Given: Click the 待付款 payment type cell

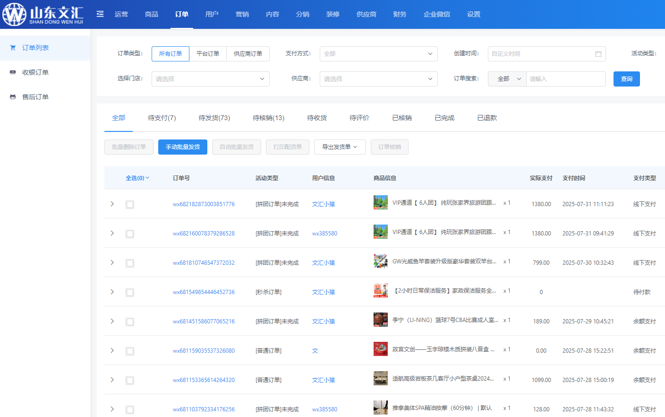Looking at the screenshot, I should [x=642, y=292].
